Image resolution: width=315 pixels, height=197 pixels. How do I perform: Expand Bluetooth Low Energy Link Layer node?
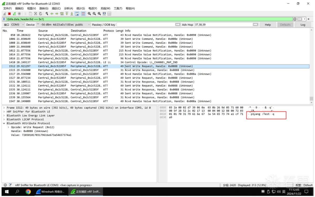(x=4, y=116)
